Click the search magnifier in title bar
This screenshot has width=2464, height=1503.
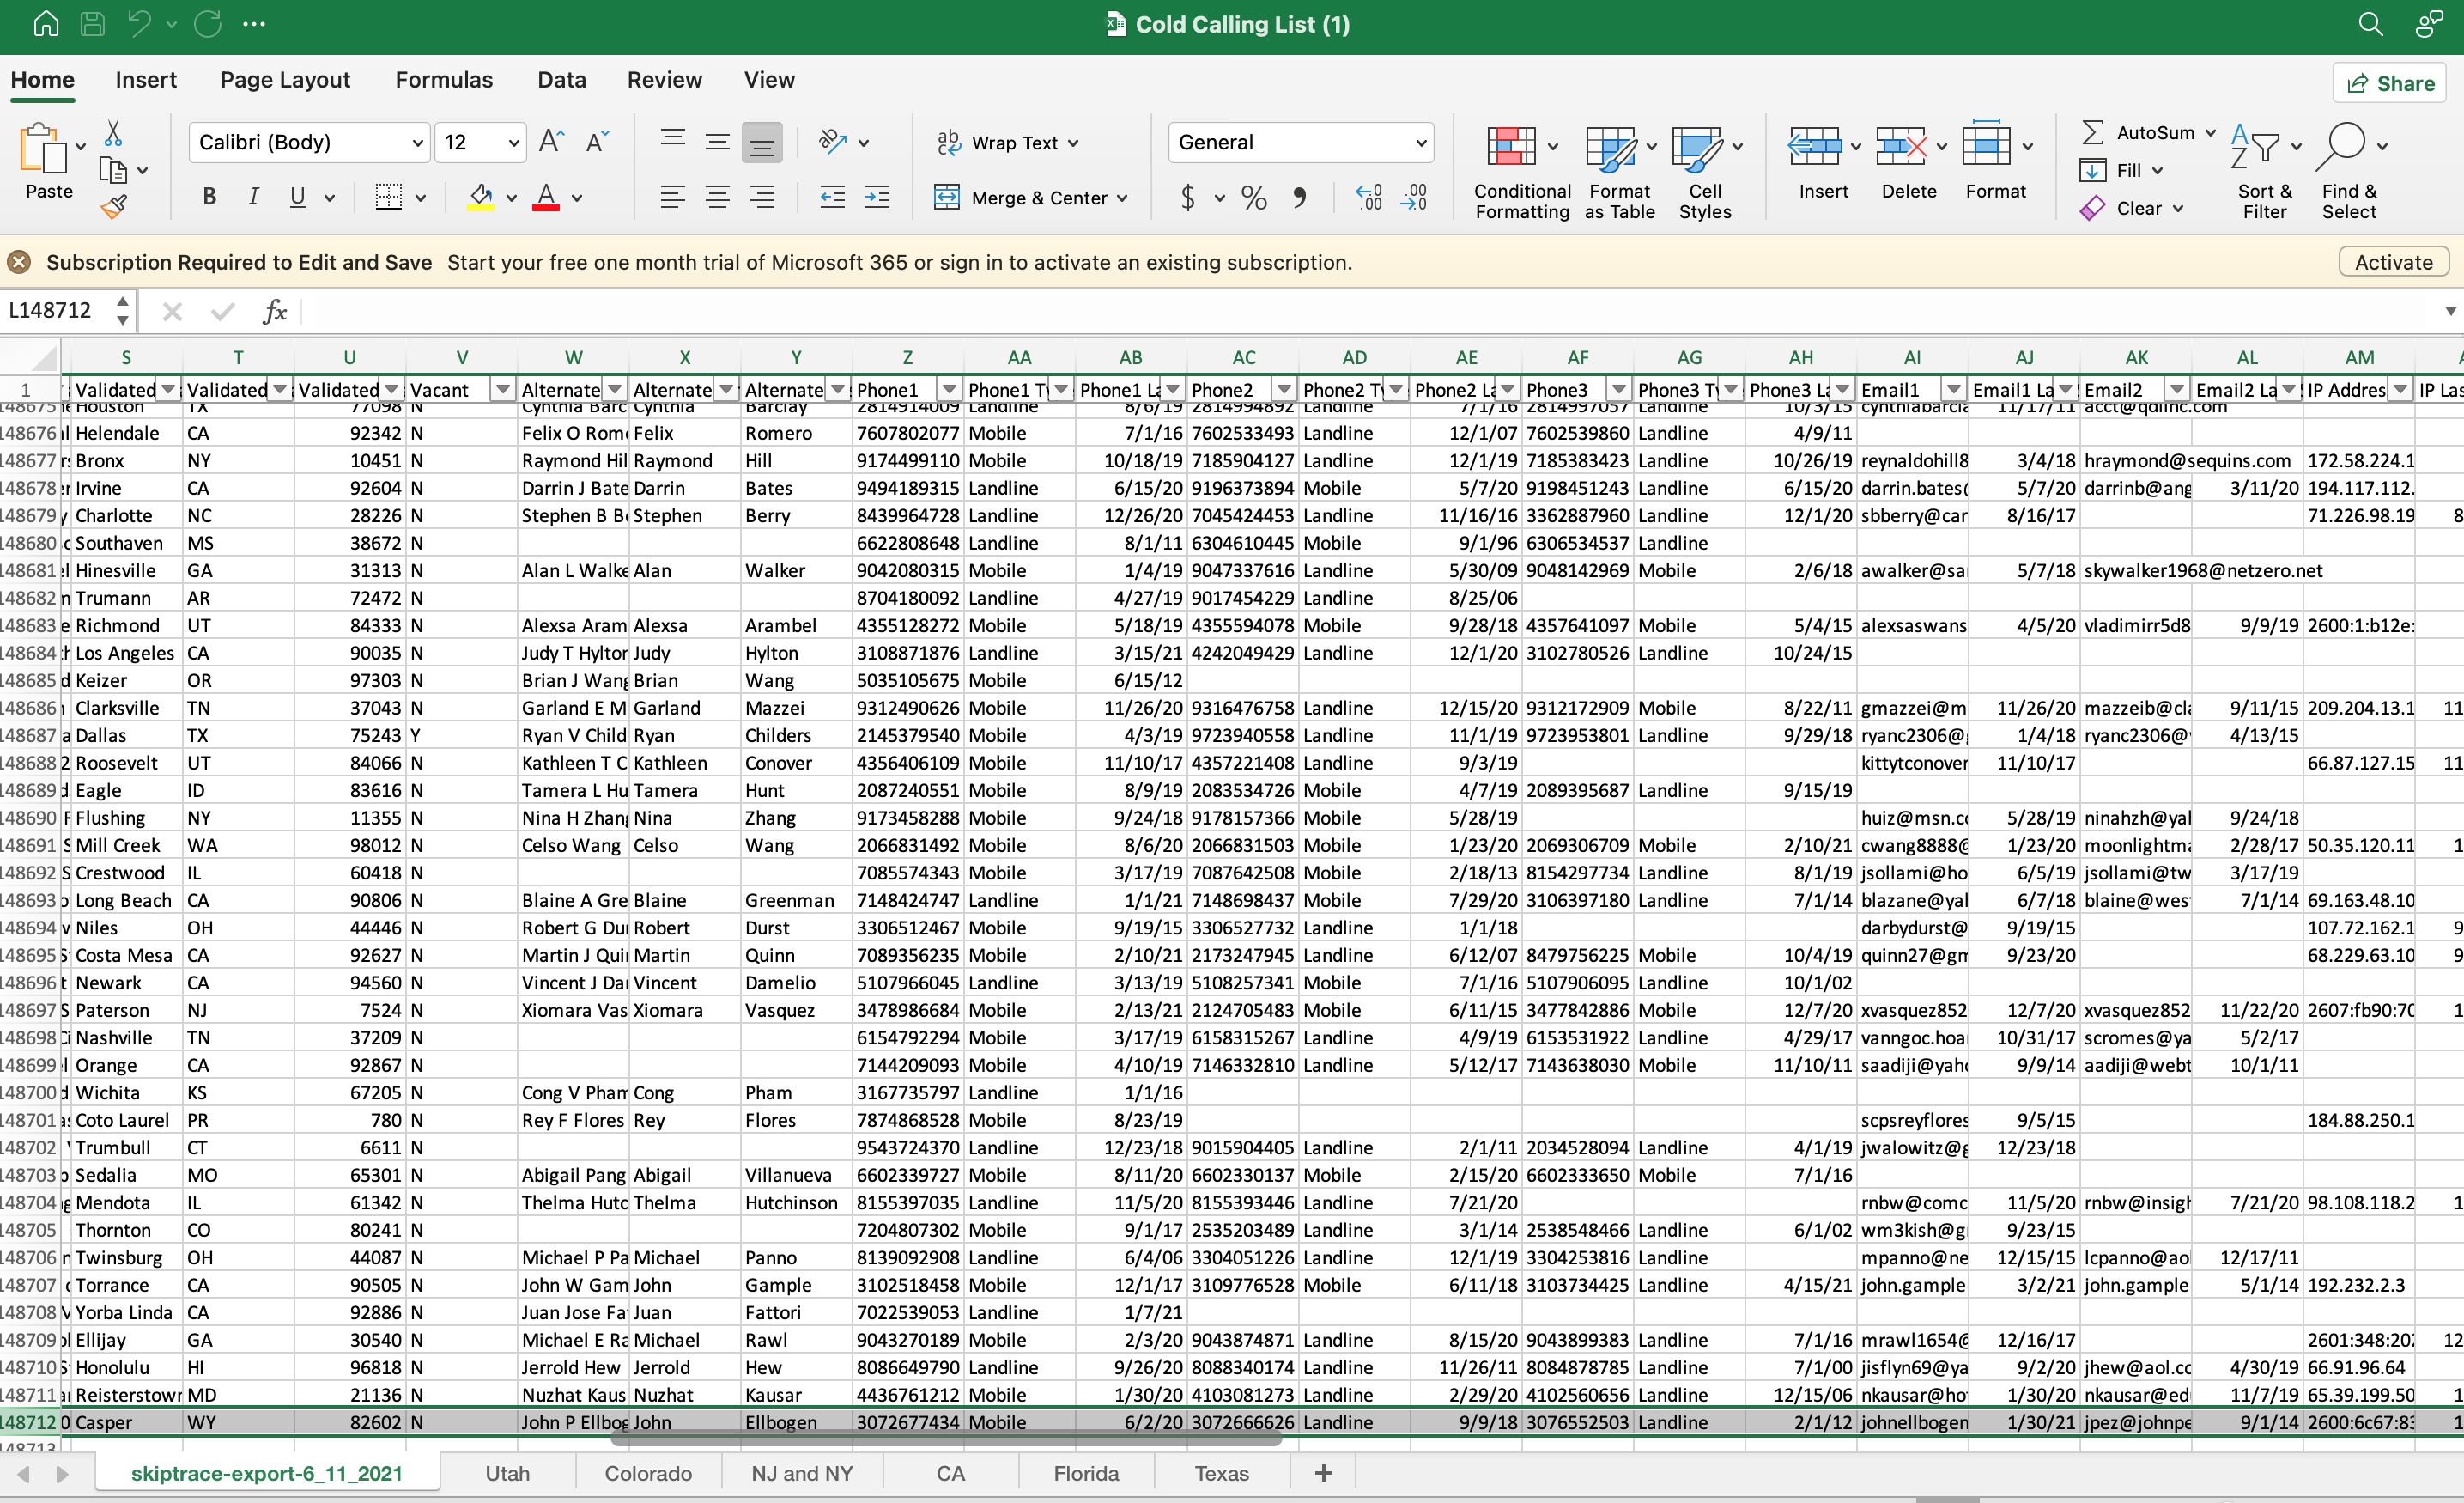[x=2370, y=24]
